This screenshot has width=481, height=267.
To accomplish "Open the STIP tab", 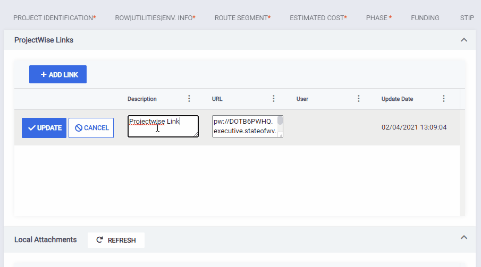I will click(467, 18).
